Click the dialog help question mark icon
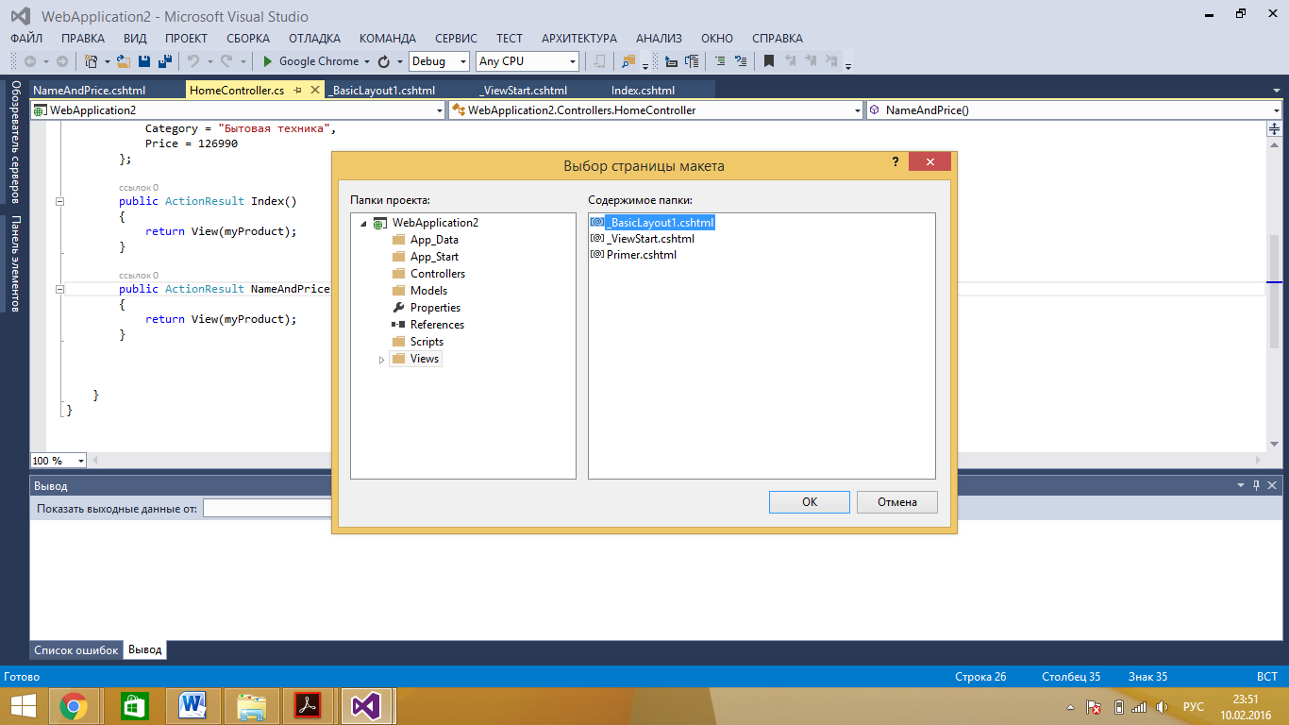This screenshot has height=725, width=1289. click(x=895, y=162)
